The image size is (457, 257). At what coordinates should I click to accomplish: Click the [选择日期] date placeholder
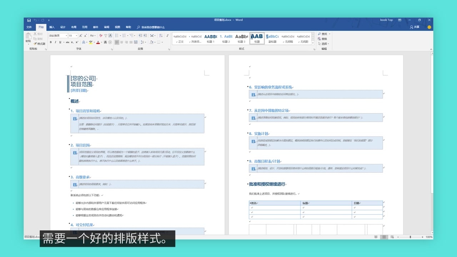pos(79,90)
